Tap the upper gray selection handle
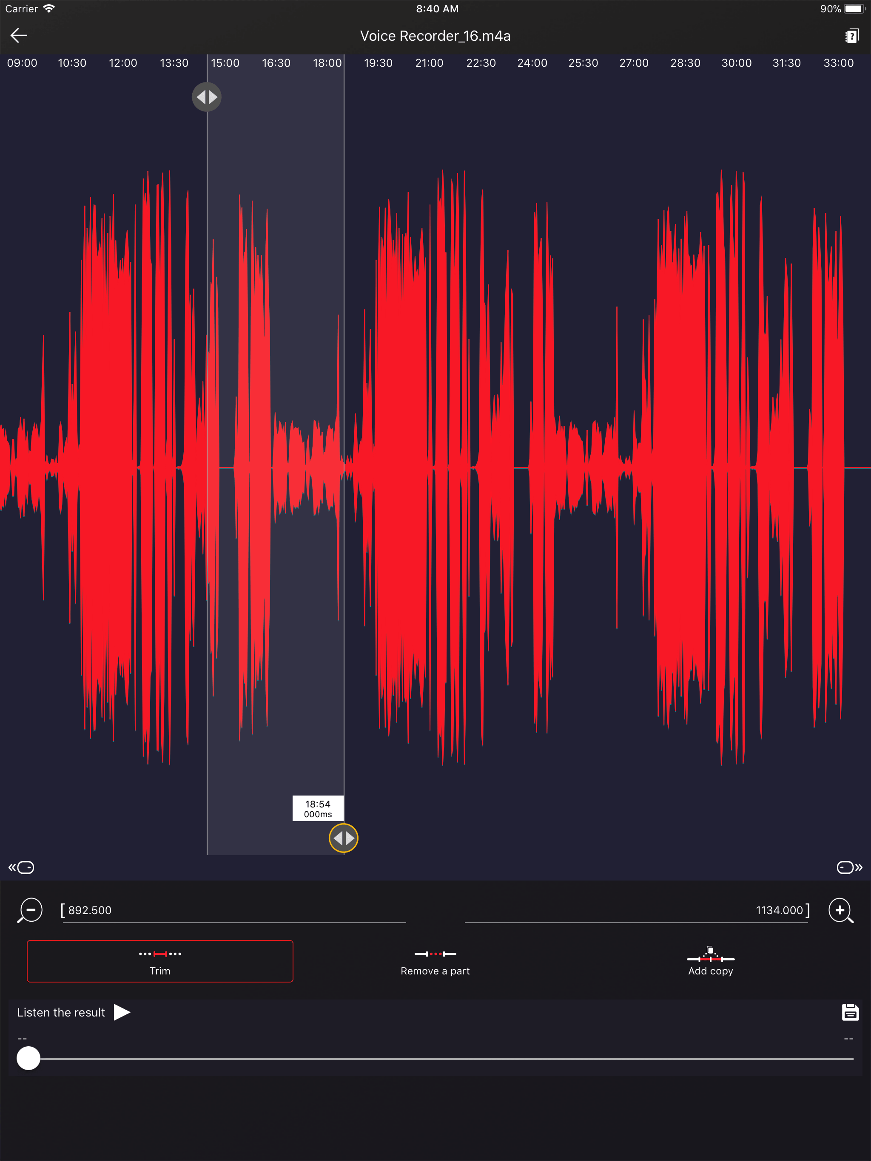 [x=206, y=96]
